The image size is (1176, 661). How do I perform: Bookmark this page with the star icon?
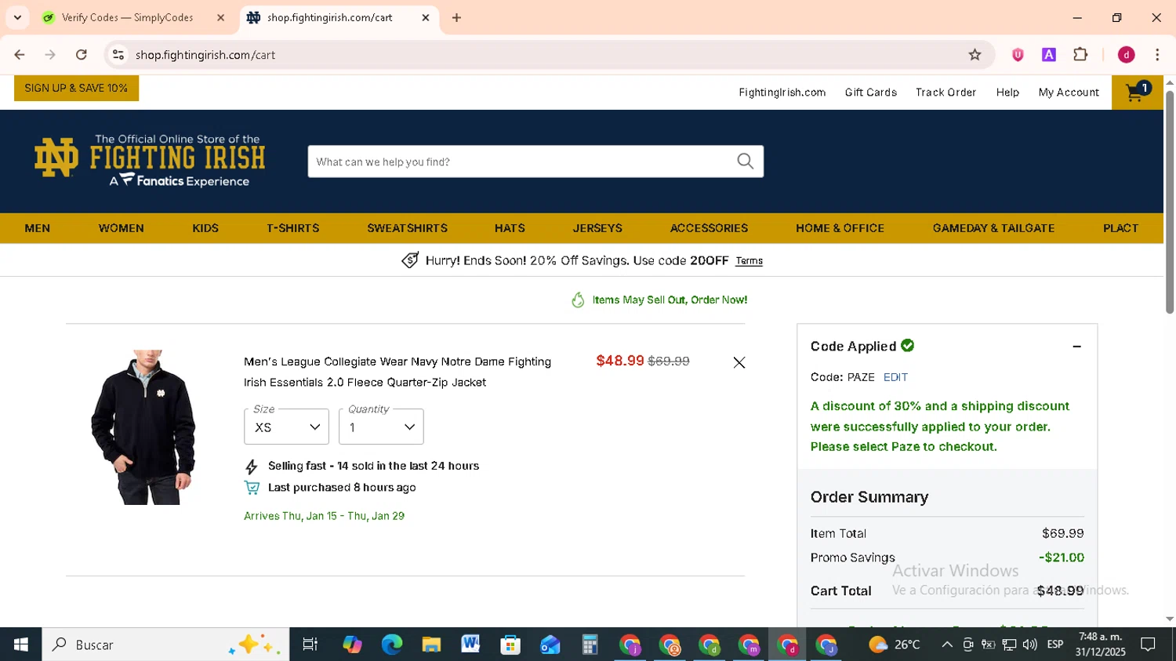[x=975, y=55]
